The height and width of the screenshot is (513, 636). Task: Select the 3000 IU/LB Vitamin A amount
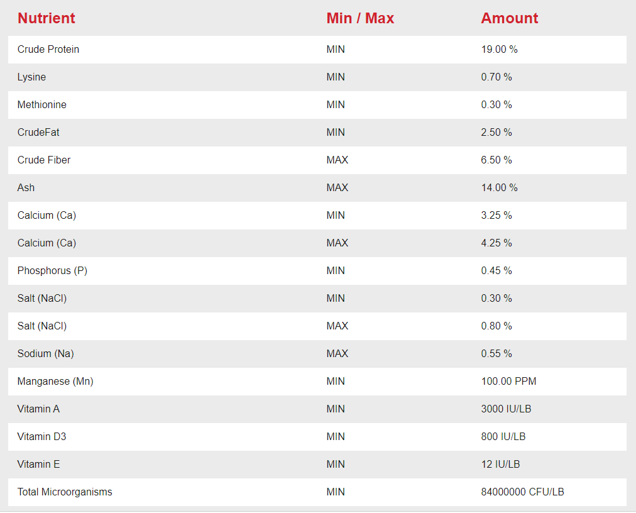click(506, 409)
